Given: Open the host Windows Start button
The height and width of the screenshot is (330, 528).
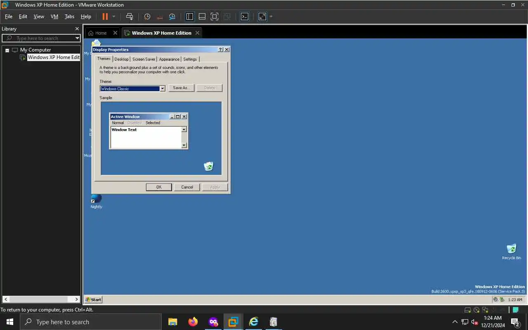Looking at the screenshot, I should [10, 322].
